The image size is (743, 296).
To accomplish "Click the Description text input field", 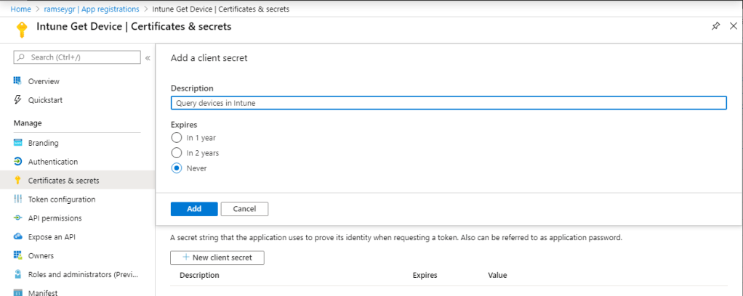I will click(x=449, y=103).
